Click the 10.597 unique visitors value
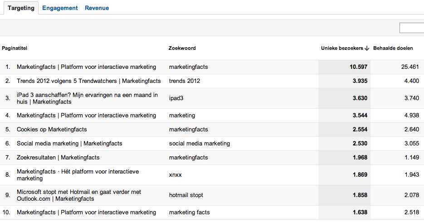Viewport: 424px width, 222px height. [358, 67]
